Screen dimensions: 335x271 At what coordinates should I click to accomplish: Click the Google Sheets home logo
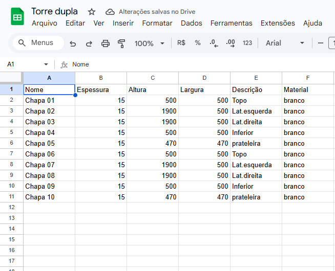point(17,17)
